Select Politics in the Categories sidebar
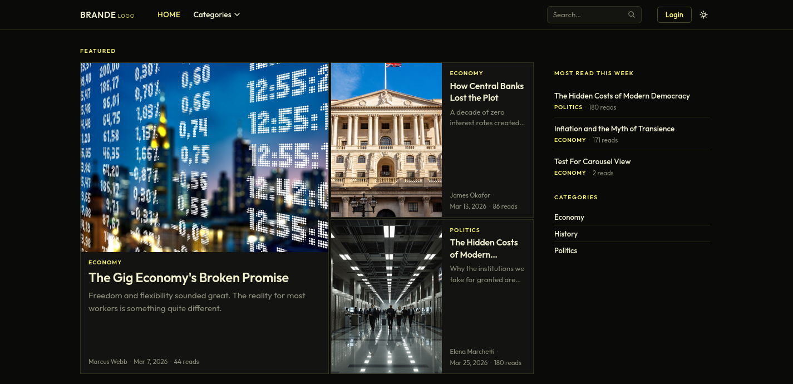Image resolution: width=793 pixels, height=384 pixels. coord(565,250)
